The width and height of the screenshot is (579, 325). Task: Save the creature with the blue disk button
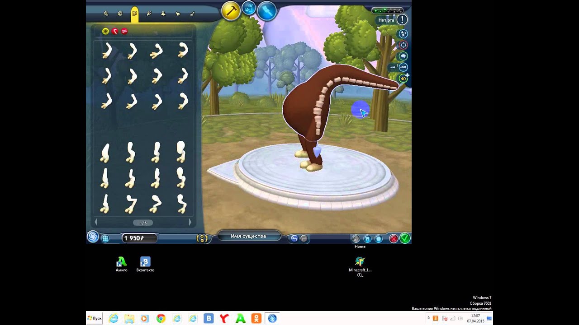tap(367, 238)
